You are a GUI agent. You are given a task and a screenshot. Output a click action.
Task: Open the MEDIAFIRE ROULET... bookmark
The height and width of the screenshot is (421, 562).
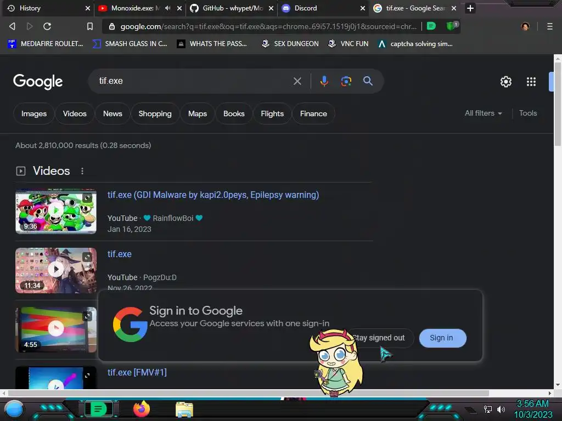[45, 44]
